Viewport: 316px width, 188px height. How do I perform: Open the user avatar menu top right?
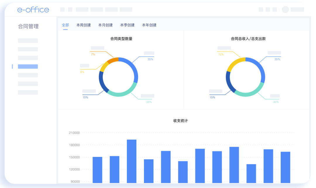click(285, 10)
